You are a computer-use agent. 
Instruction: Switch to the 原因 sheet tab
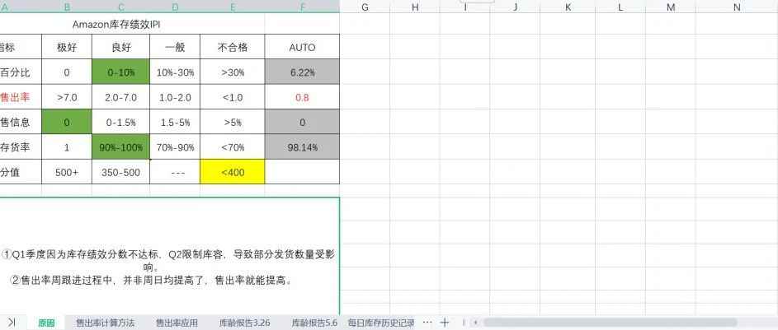[x=46, y=323]
